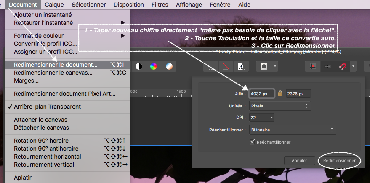This screenshot has height=183, width=370.
Task: Choose the Aplatir menu item
Action: [67, 178]
